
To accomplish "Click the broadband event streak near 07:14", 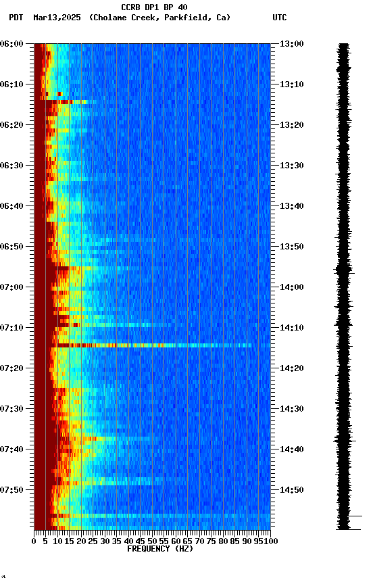I will pyautogui.click(x=153, y=345).
